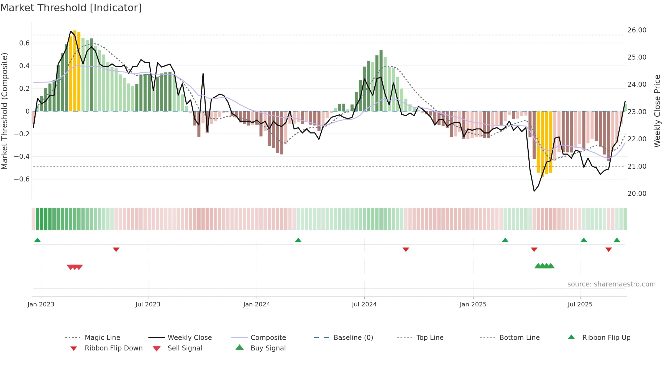The height and width of the screenshot is (374, 665).
Task: Click the −0.4 composite axis label
Action: coord(22,157)
